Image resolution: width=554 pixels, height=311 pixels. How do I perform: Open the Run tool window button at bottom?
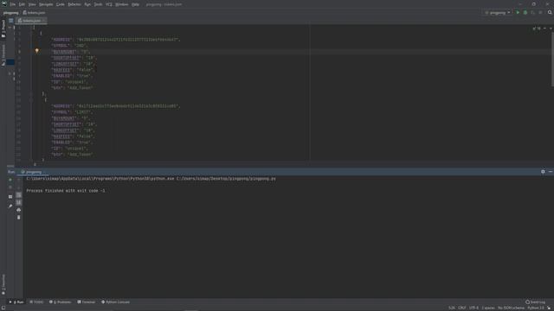coord(16,302)
